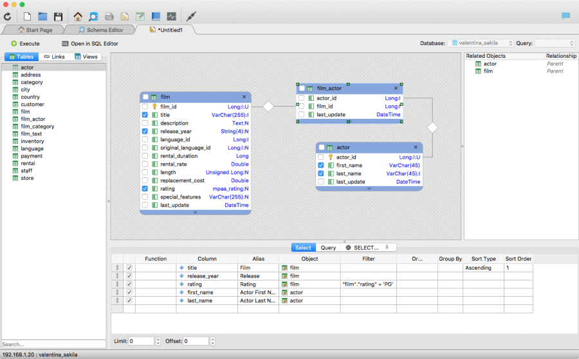Viewport: 579px width, 359px height.
Task: Switch to the Links tab
Action: coord(54,57)
